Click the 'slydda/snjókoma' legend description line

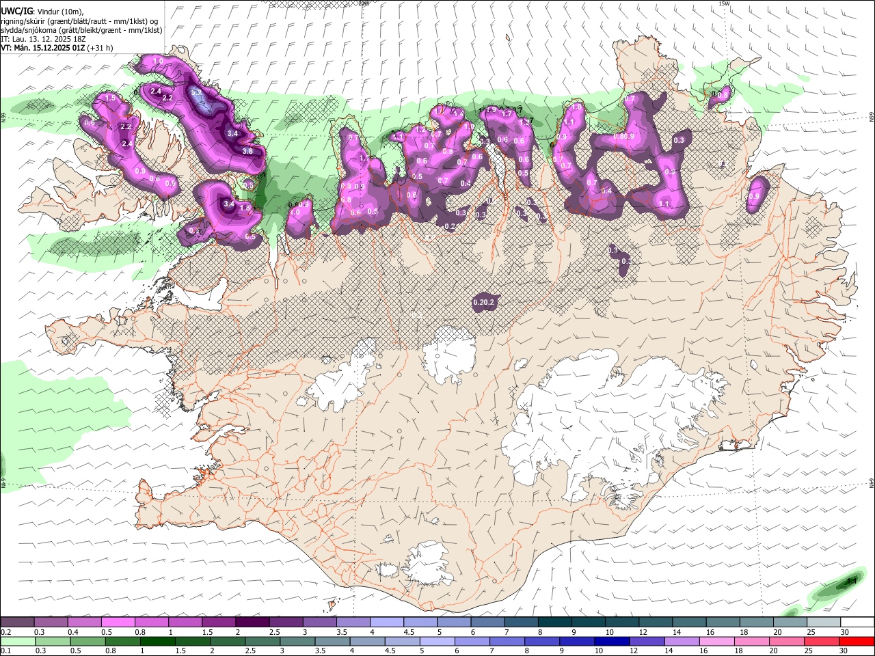[81, 30]
